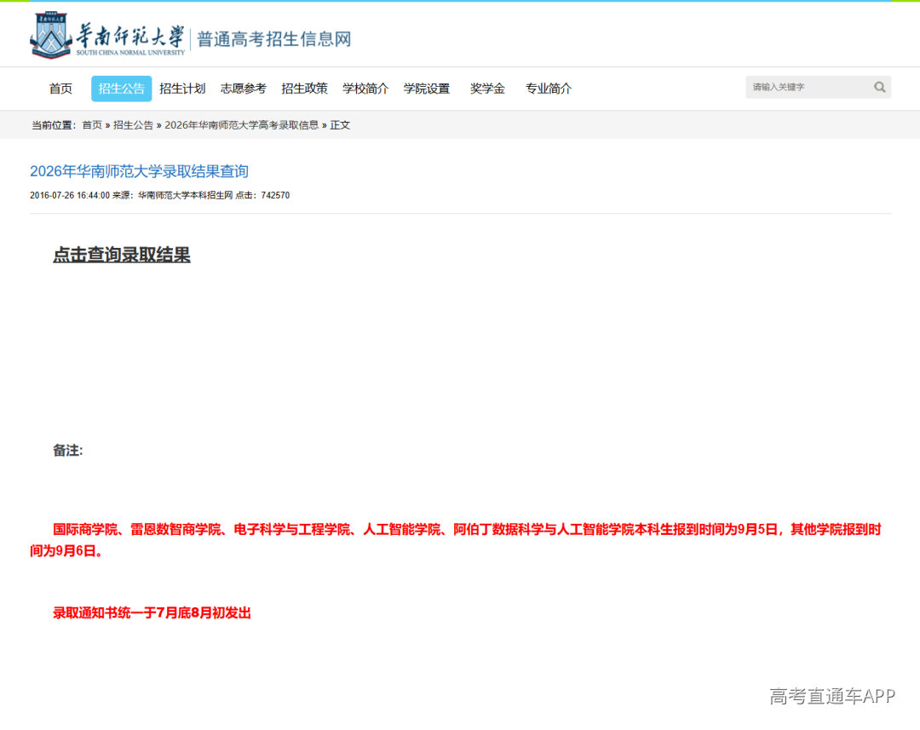Click the South China Normal University crest logo
The height and width of the screenshot is (730, 920).
click(x=50, y=35)
